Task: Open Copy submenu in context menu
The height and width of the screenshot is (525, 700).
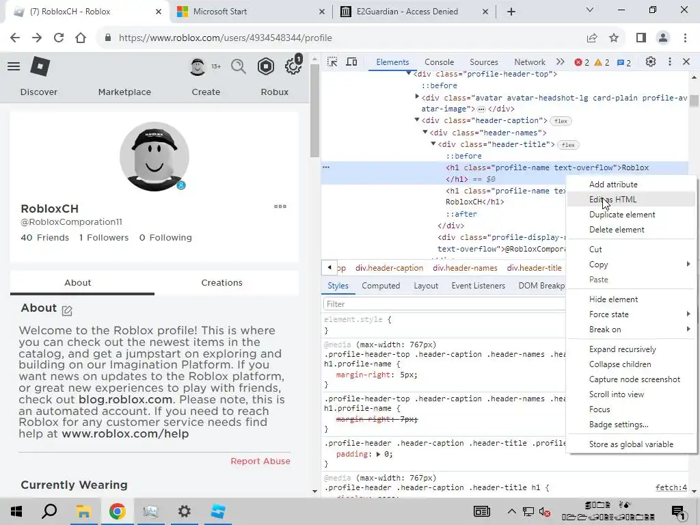Action: click(x=630, y=265)
